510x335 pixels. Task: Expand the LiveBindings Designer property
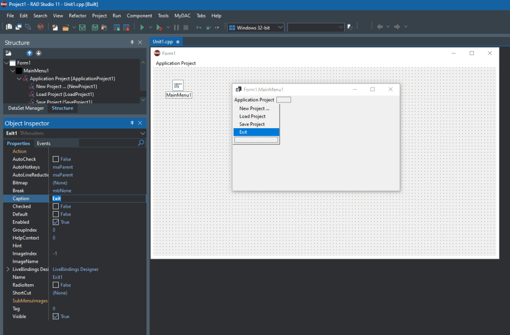[8, 269]
